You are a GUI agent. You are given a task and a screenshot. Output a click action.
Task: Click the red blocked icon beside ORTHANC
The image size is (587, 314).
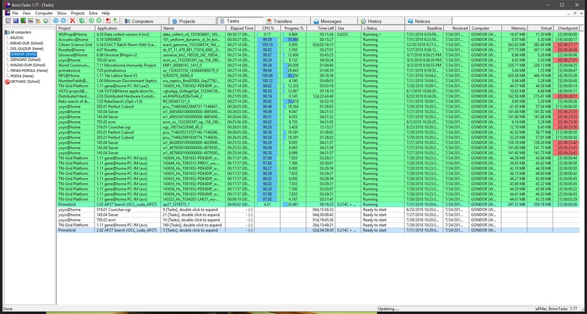coord(7,82)
